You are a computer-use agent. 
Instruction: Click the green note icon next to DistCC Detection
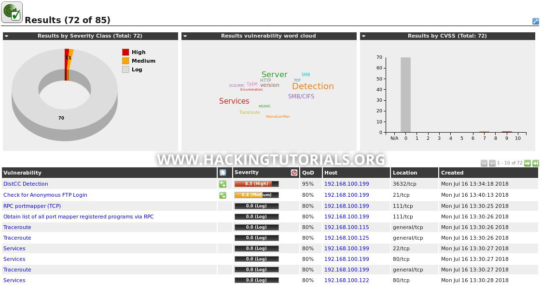coord(223,184)
